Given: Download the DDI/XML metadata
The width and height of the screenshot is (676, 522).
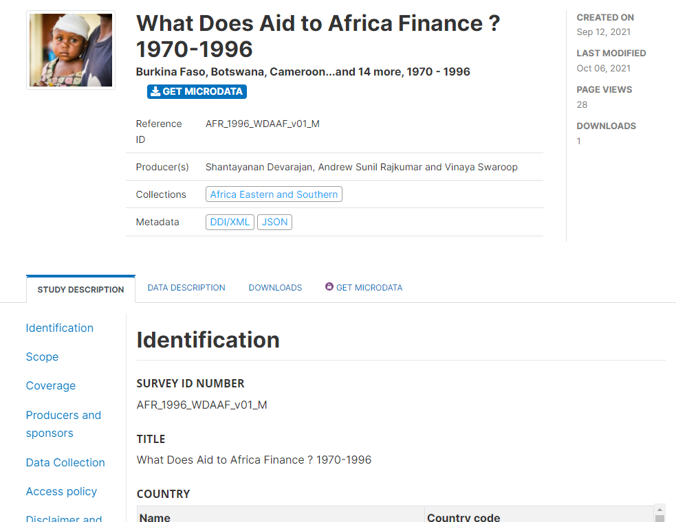Looking at the screenshot, I should coord(230,223).
